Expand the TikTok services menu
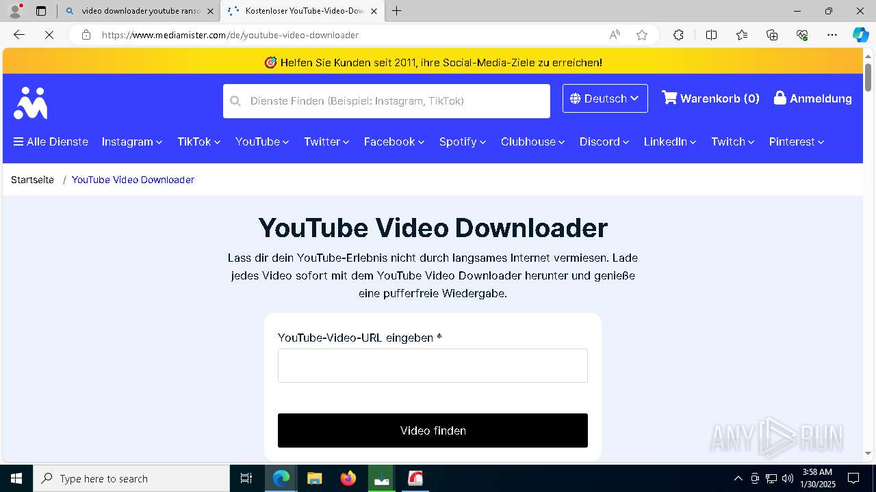The image size is (876, 492). (x=199, y=141)
